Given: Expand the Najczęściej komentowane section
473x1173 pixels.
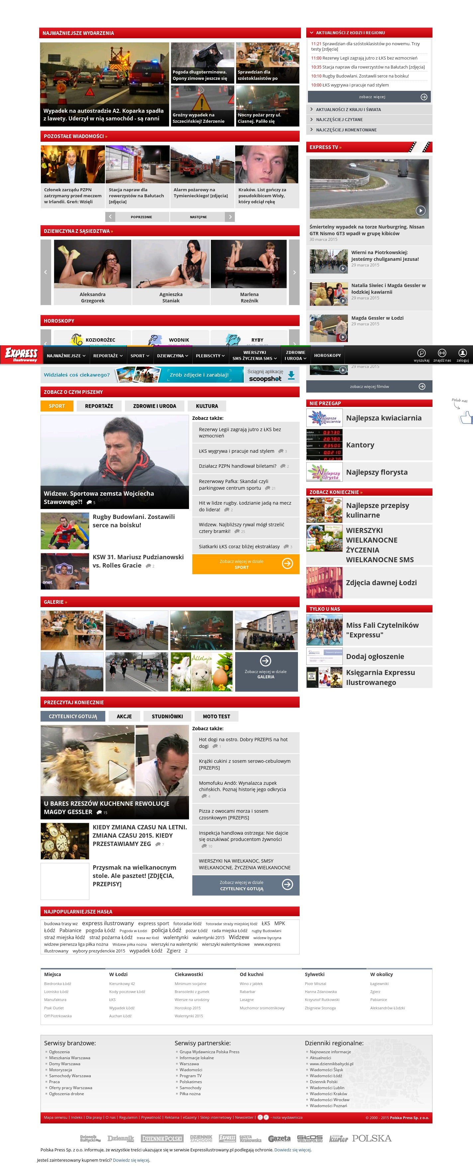Looking at the screenshot, I should click(369, 130).
